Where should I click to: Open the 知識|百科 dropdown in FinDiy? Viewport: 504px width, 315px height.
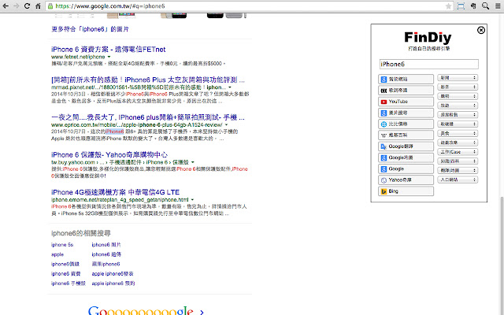click(458, 161)
